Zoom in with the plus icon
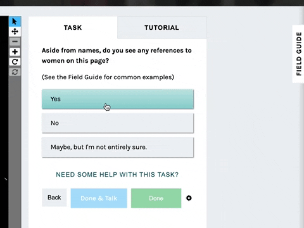Screen dimensions: 304x228 pyautogui.click(x=15, y=52)
